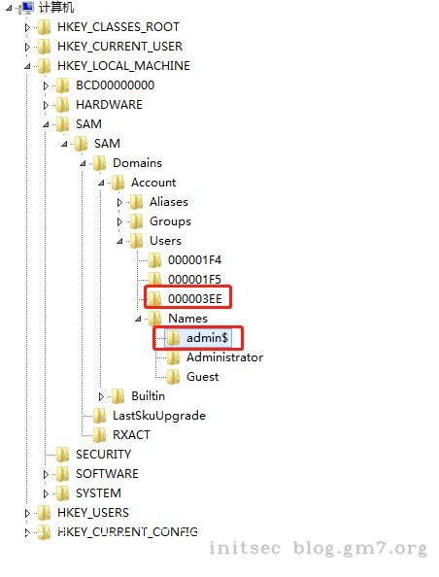Expand the SOFTWARE hive arrow
The image size is (439, 577).
(x=46, y=474)
